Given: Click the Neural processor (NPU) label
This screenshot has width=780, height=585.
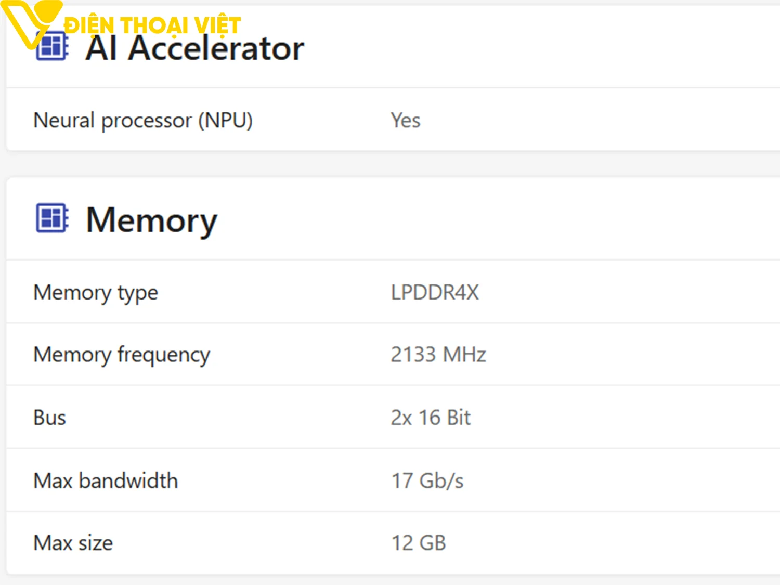Looking at the screenshot, I should [143, 121].
